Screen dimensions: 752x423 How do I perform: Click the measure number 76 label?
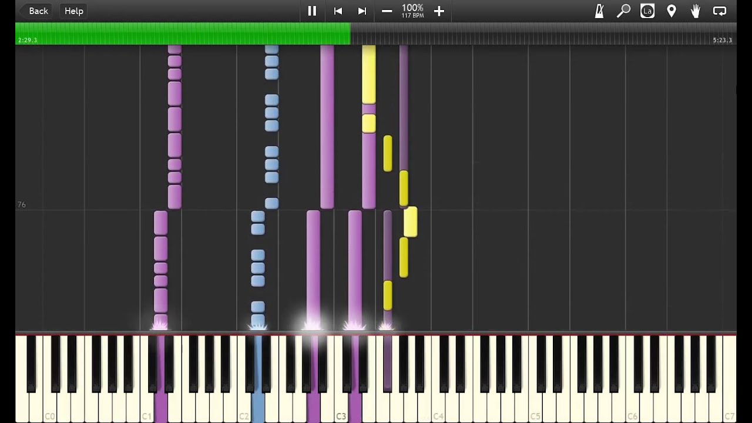coord(22,204)
